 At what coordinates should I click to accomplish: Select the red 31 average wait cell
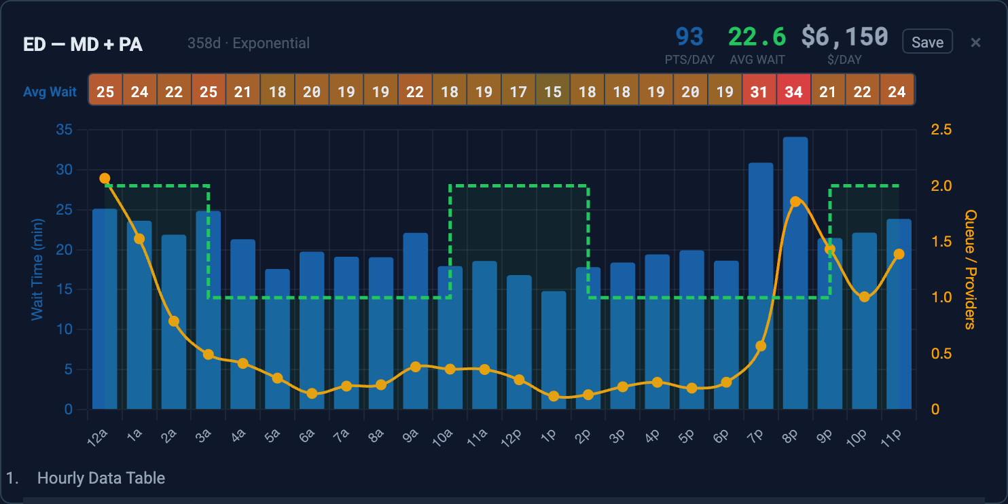[759, 92]
